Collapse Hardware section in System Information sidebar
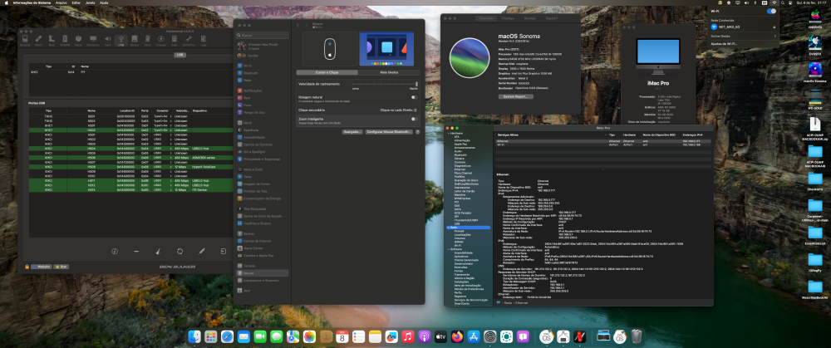The width and height of the screenshot is (831, 348). (x=449, y=133)
